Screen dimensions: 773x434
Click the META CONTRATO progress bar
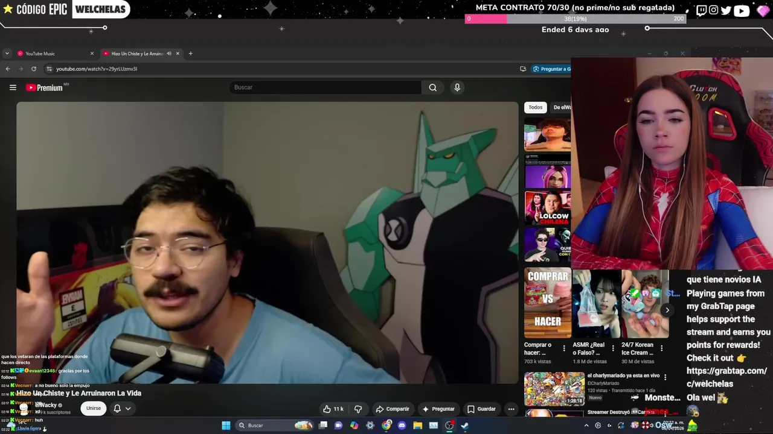[576, 19]
